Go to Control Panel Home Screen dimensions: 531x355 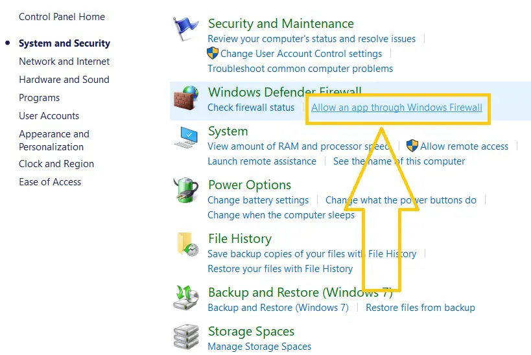62,17
